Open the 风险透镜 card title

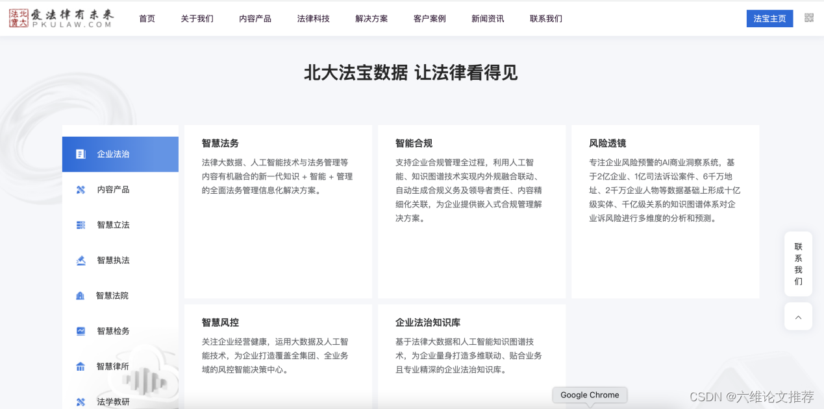pyautogui.click(x=607, y=143)
